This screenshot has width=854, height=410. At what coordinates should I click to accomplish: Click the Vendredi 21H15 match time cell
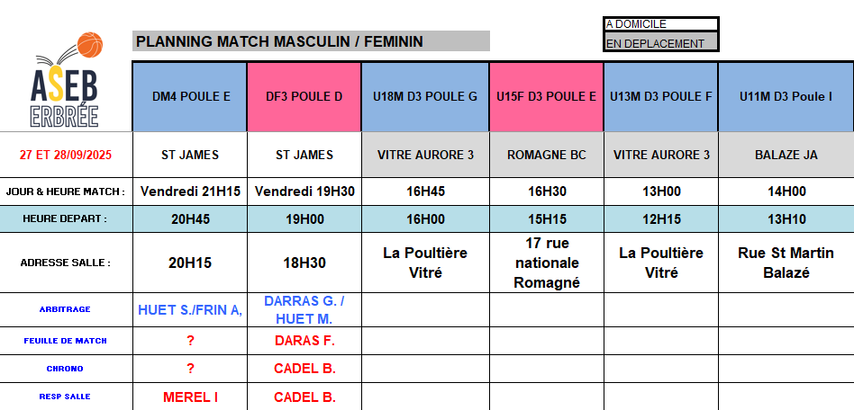190,191
